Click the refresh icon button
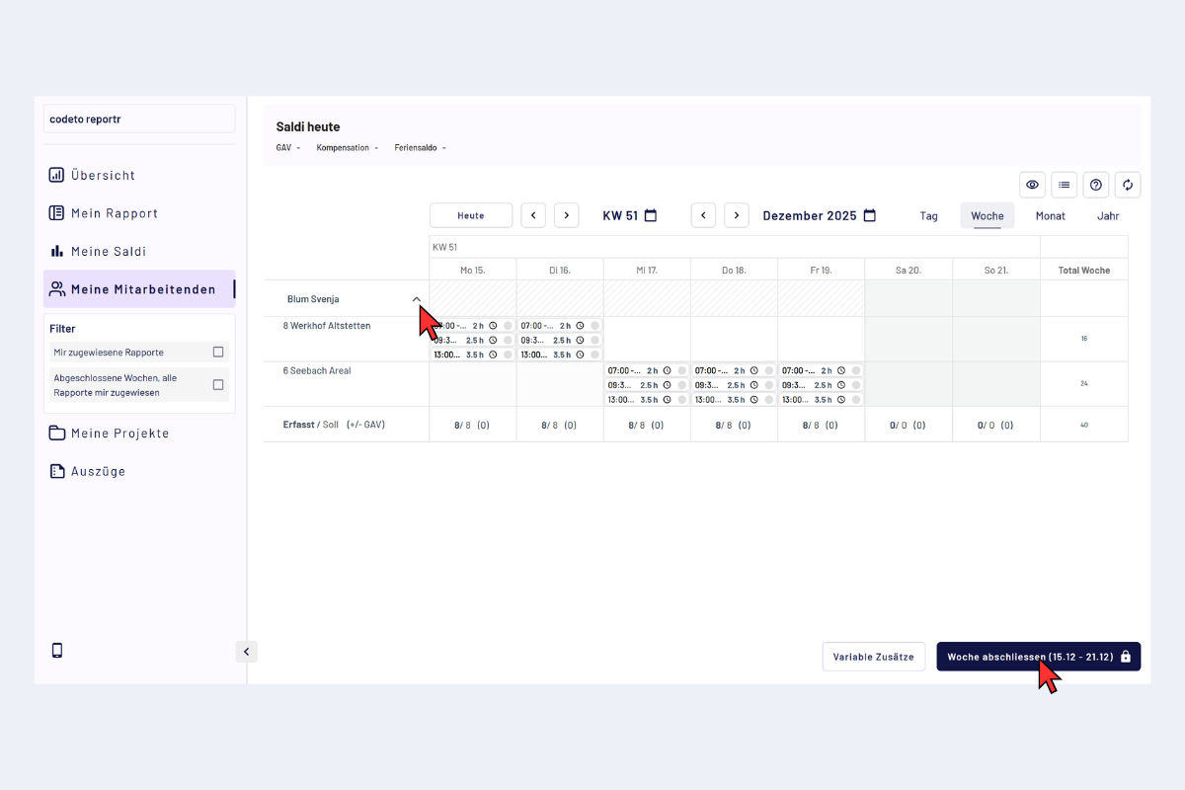 coord(1127,185)
